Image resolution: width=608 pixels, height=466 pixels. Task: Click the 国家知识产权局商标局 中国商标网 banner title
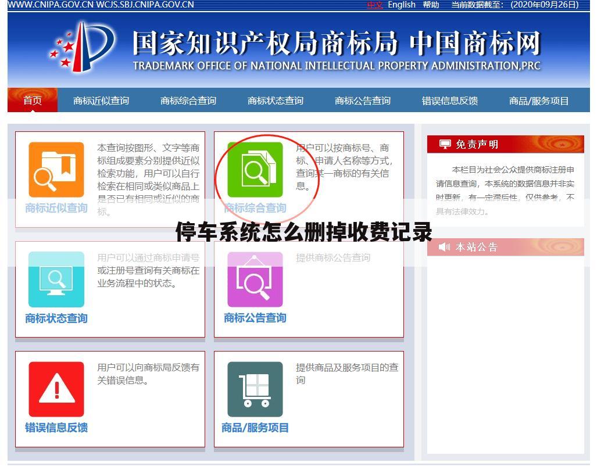click(337, 43)
